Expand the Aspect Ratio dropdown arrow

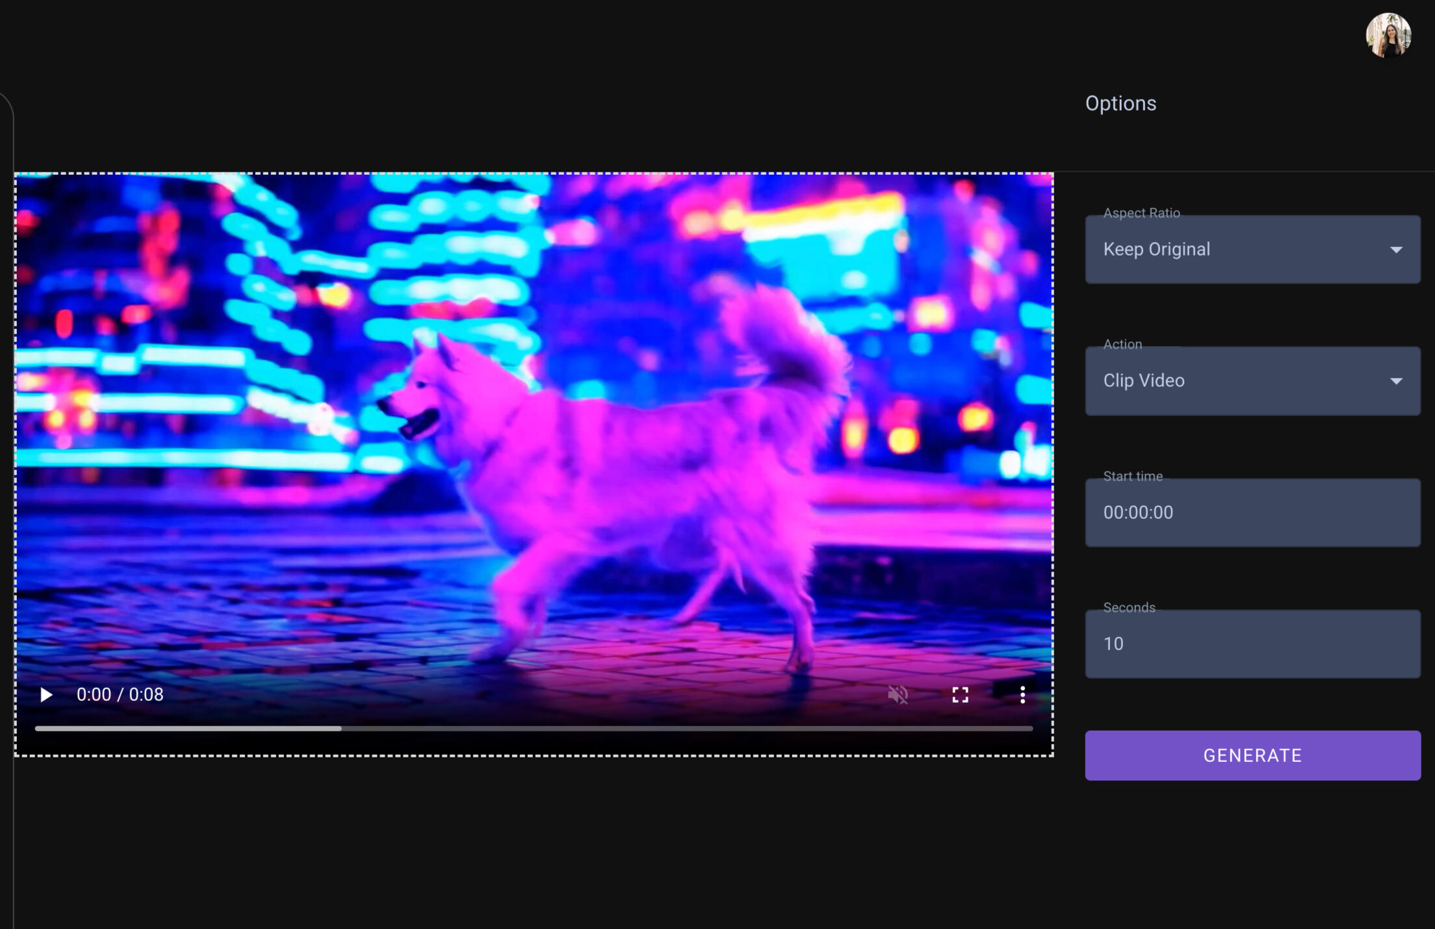[1395, 250]
